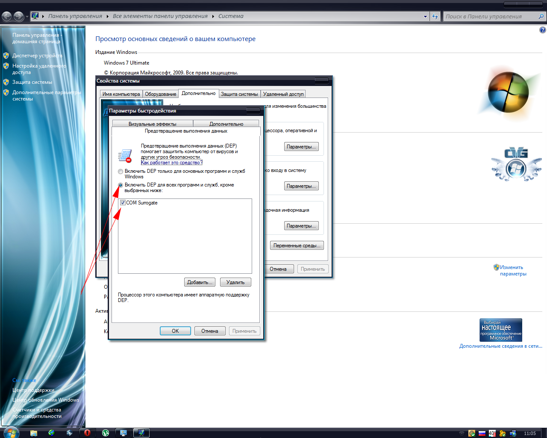Switch to Визуальные эффекты tab
Viewport: 547px width, 438px height.
pos(153,124)
